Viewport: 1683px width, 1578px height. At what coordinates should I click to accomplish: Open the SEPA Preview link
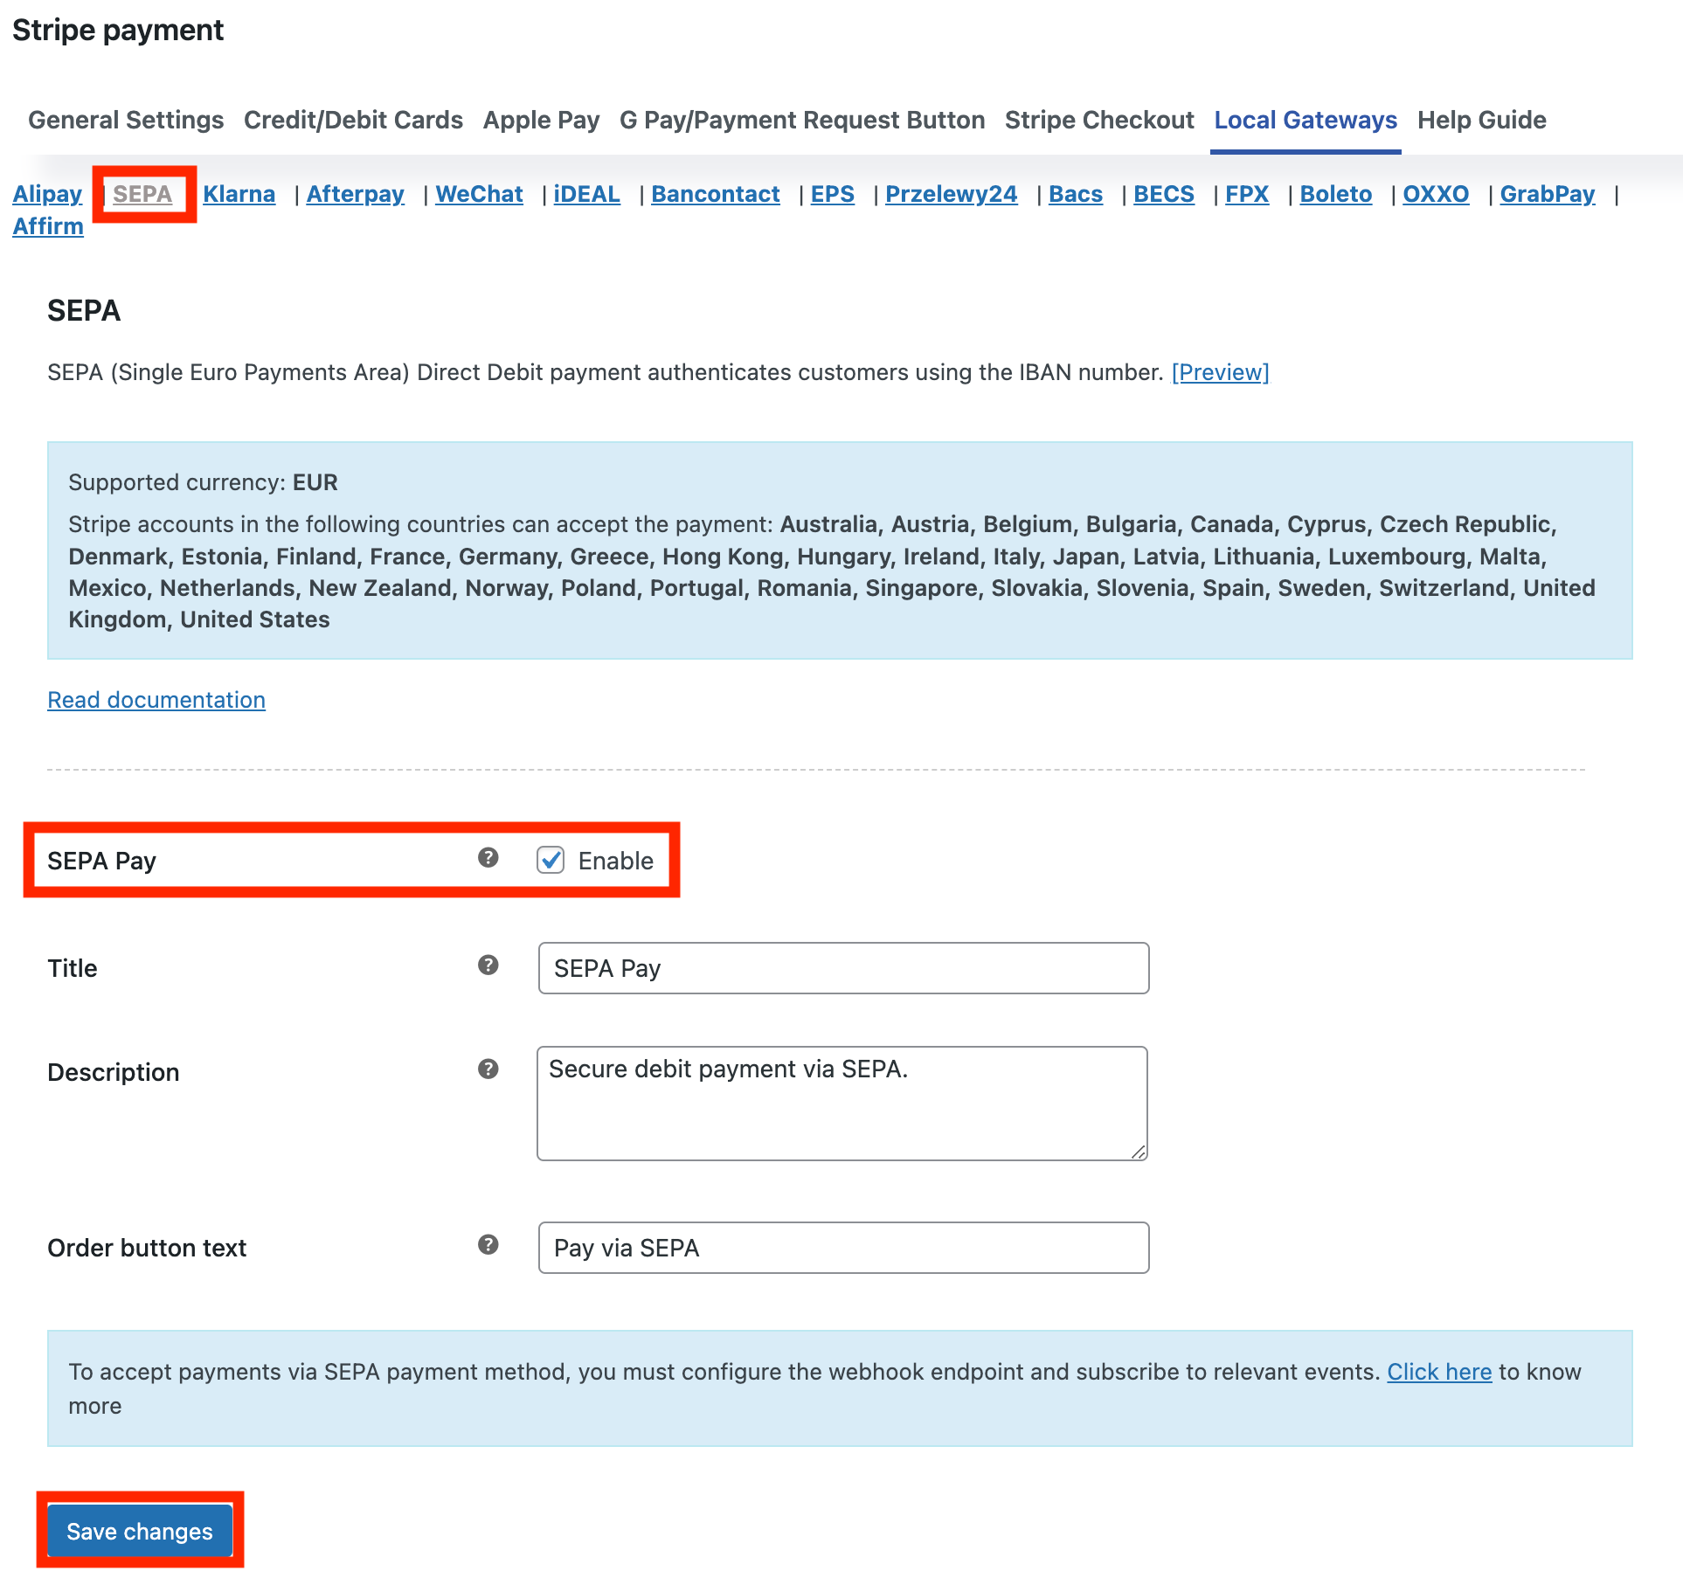tap(1221, 372)
